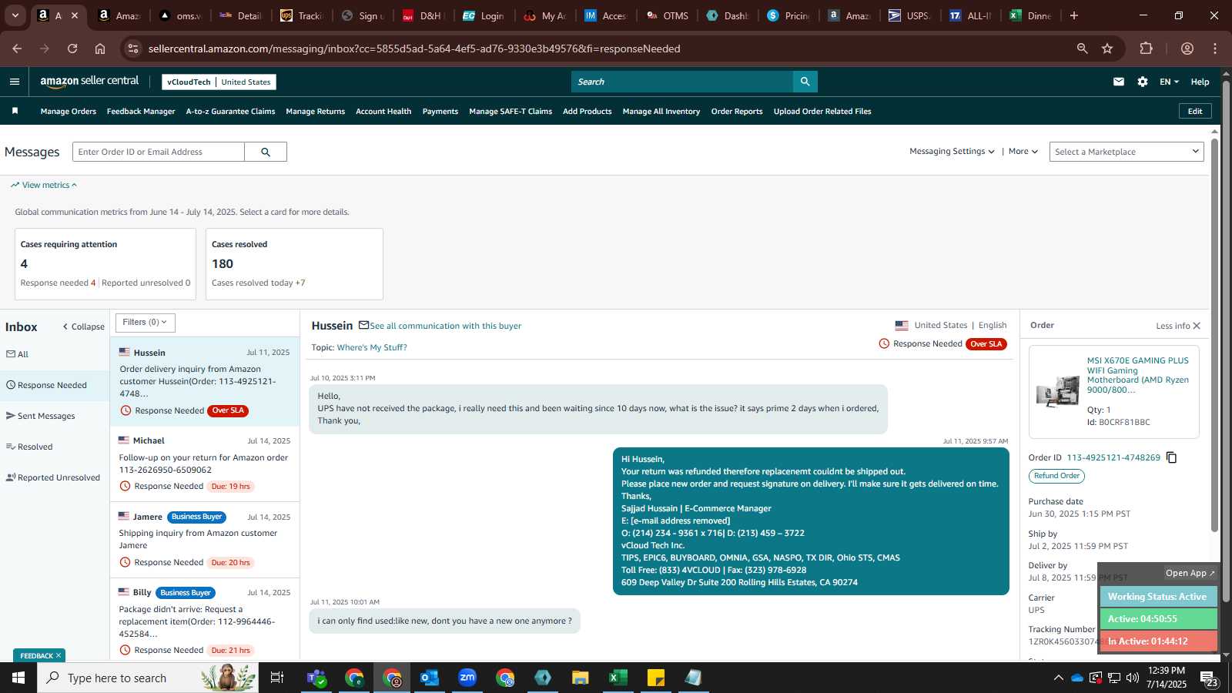The width and height of the screenshot is (1232, 693).
Task: Open Feedback Manager menu item
Action: [x=141, y=112]
